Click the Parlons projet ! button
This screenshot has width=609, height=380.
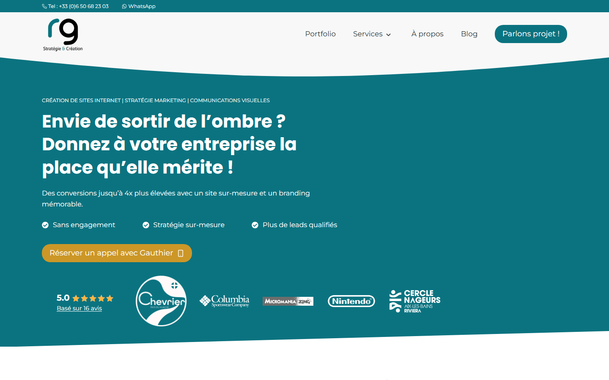[x=531, y=34]
